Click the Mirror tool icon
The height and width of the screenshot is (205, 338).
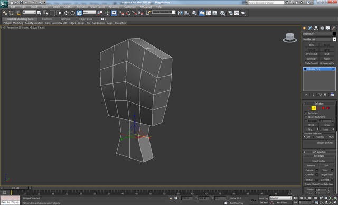(180, 13)
